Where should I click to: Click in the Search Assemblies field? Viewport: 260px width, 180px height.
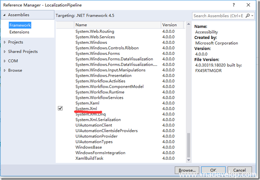tap(218, 16)
